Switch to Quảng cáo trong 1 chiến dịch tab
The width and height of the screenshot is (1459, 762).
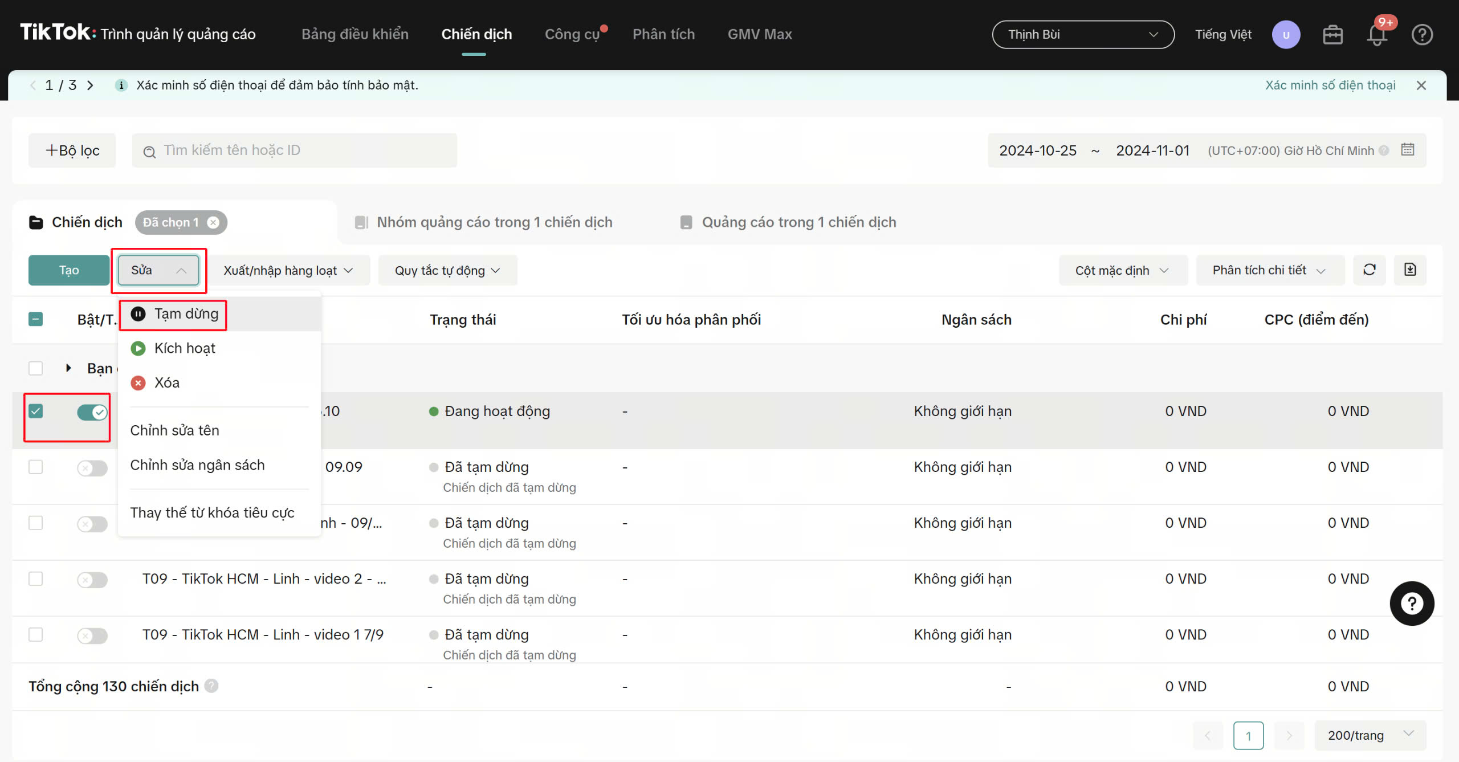788,222
